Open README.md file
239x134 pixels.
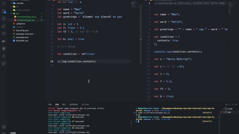click(22, 41)
